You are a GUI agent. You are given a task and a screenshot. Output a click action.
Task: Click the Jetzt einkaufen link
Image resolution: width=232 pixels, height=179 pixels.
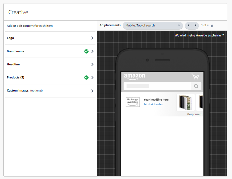(153, 104)
